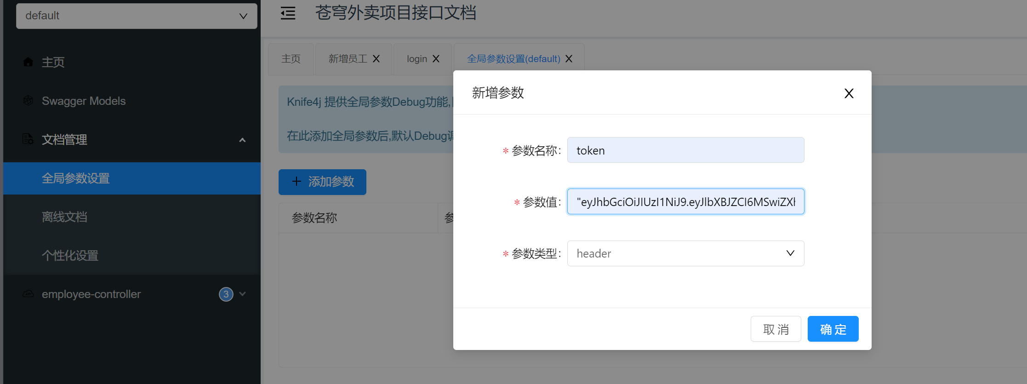Open 个性化设置 in the sidebar

(x=70, y=255)
